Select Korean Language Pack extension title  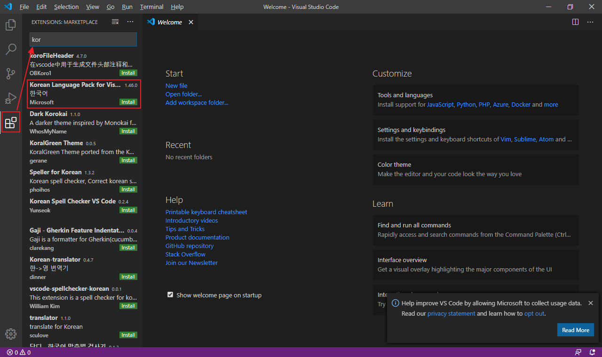(75, 85)
